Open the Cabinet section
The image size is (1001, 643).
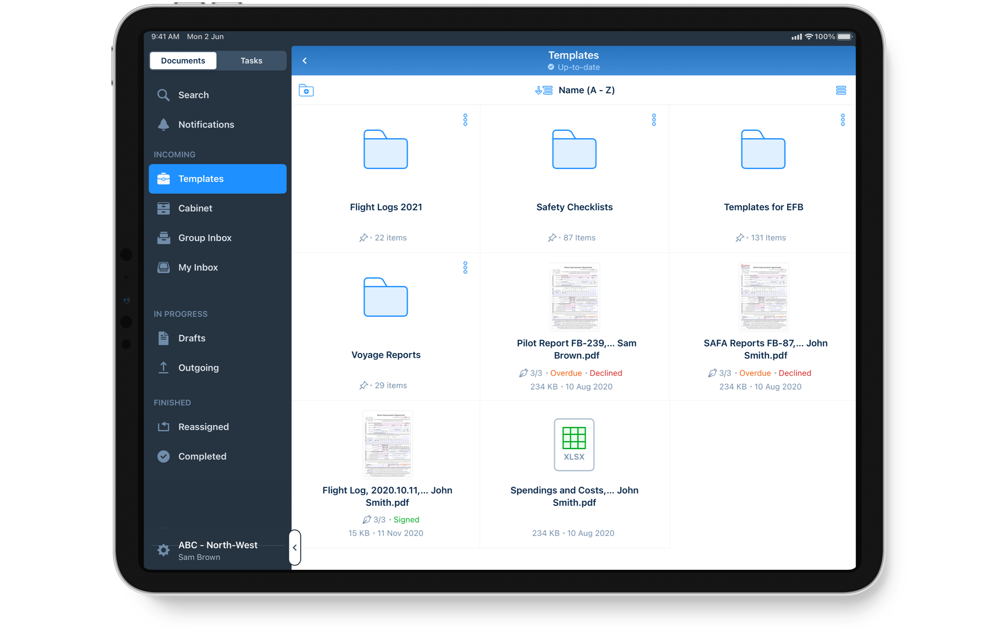click(195, 208)
